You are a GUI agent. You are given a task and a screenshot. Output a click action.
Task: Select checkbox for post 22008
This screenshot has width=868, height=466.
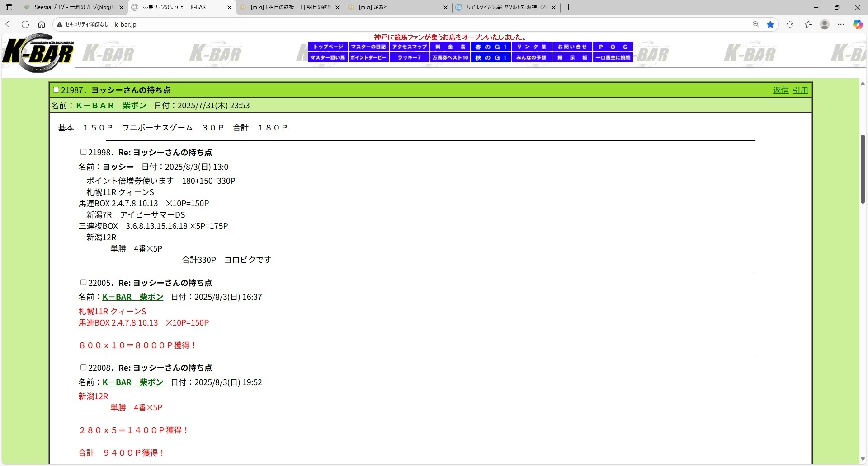point(83,368)
